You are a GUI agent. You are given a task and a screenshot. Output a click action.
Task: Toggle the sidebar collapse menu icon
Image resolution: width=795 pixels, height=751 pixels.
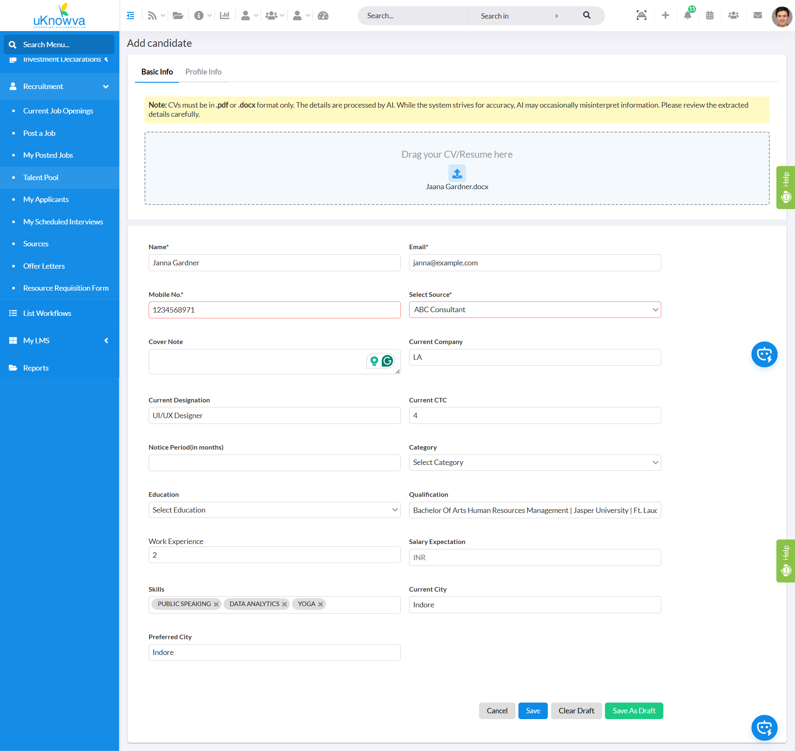click(130, 16)
